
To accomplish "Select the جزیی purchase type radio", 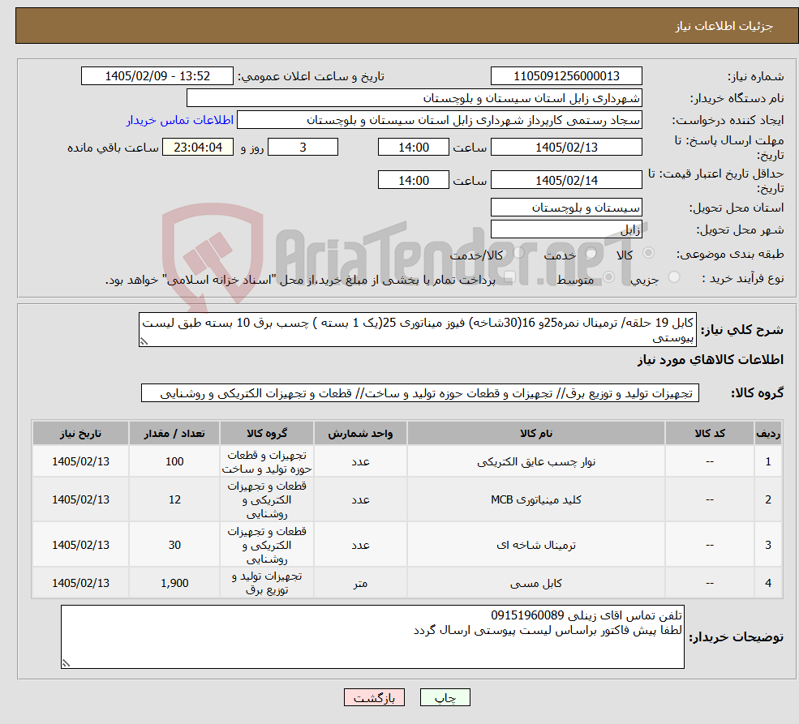I will coord(674,277).
